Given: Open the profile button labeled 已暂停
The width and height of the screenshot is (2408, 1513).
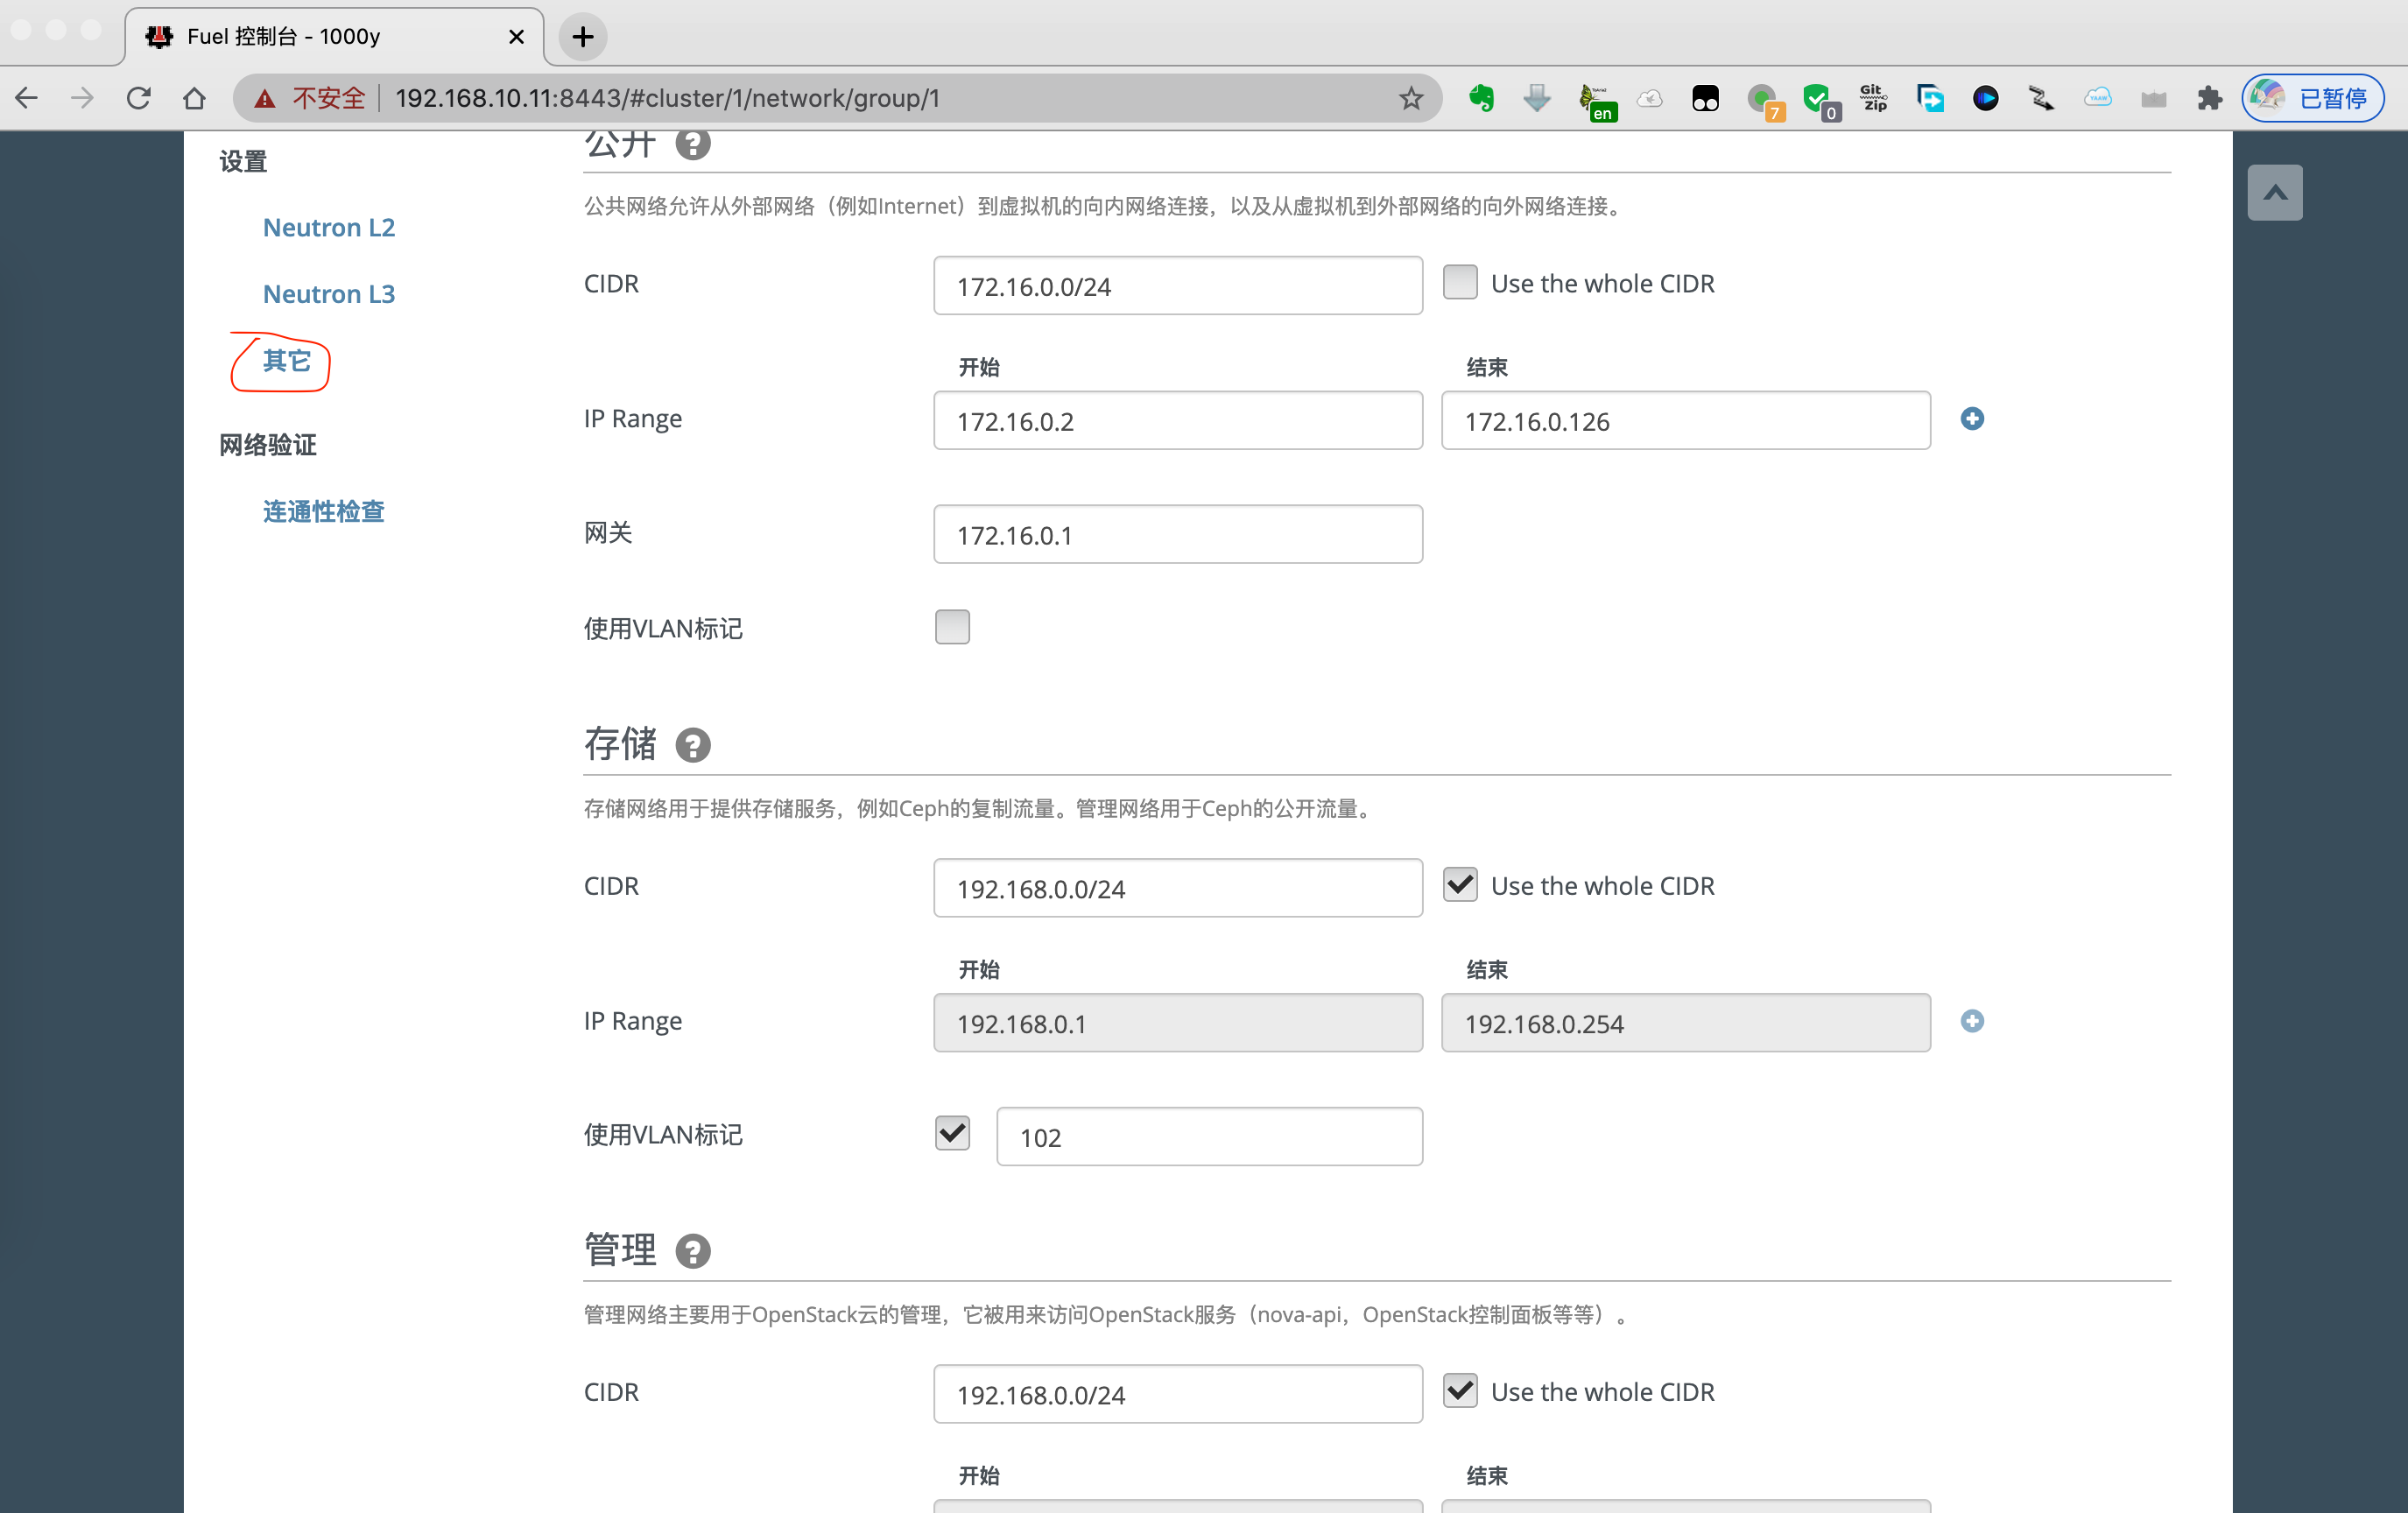Looking at the screenshot, I should [2313, 98].
